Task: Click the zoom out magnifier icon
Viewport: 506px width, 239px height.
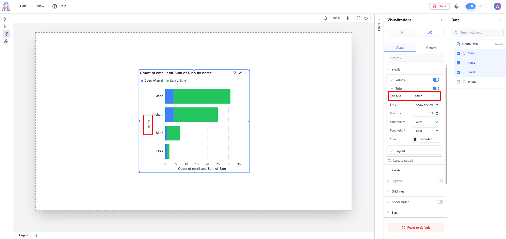Action: (x=325, y=18)
